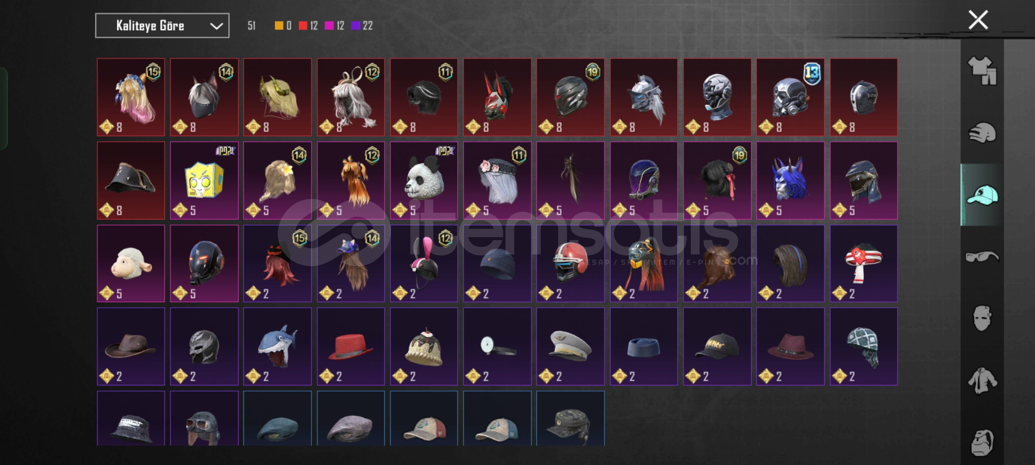Expand the Kaliteye Göre sort dropdown
The width and height of the screenshot is (1035, 465).
162,26
